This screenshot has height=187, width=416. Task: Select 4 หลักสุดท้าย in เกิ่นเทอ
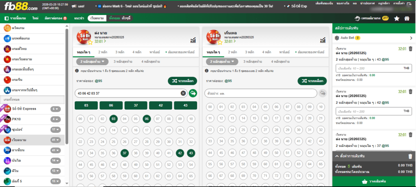(280, 62)
